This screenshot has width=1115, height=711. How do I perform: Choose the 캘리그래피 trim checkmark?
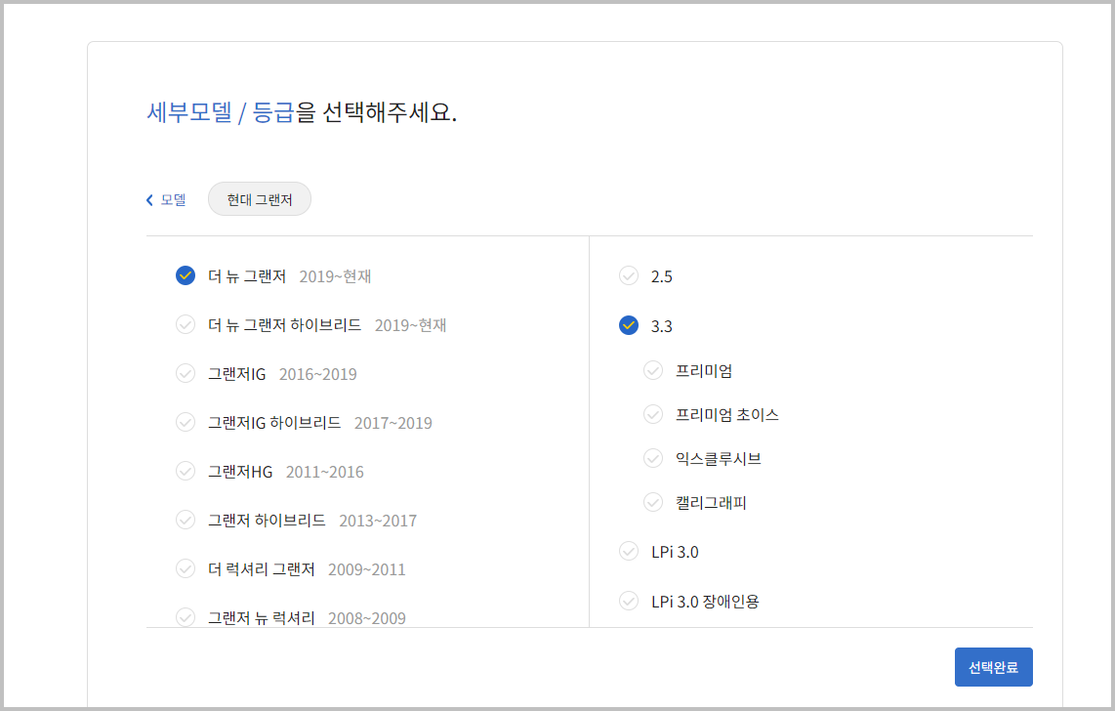653,503
